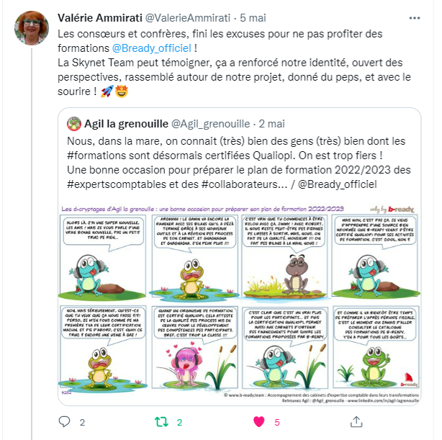This screenshot has height=440, width=442.
Task: Click the Valérie Ammirati display name
Action: click(x=100, y=18)
